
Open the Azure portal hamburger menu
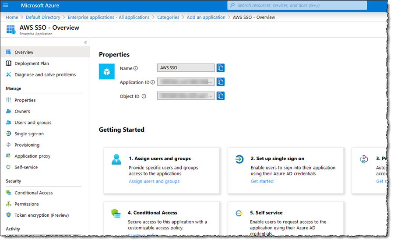click(6, 5)
